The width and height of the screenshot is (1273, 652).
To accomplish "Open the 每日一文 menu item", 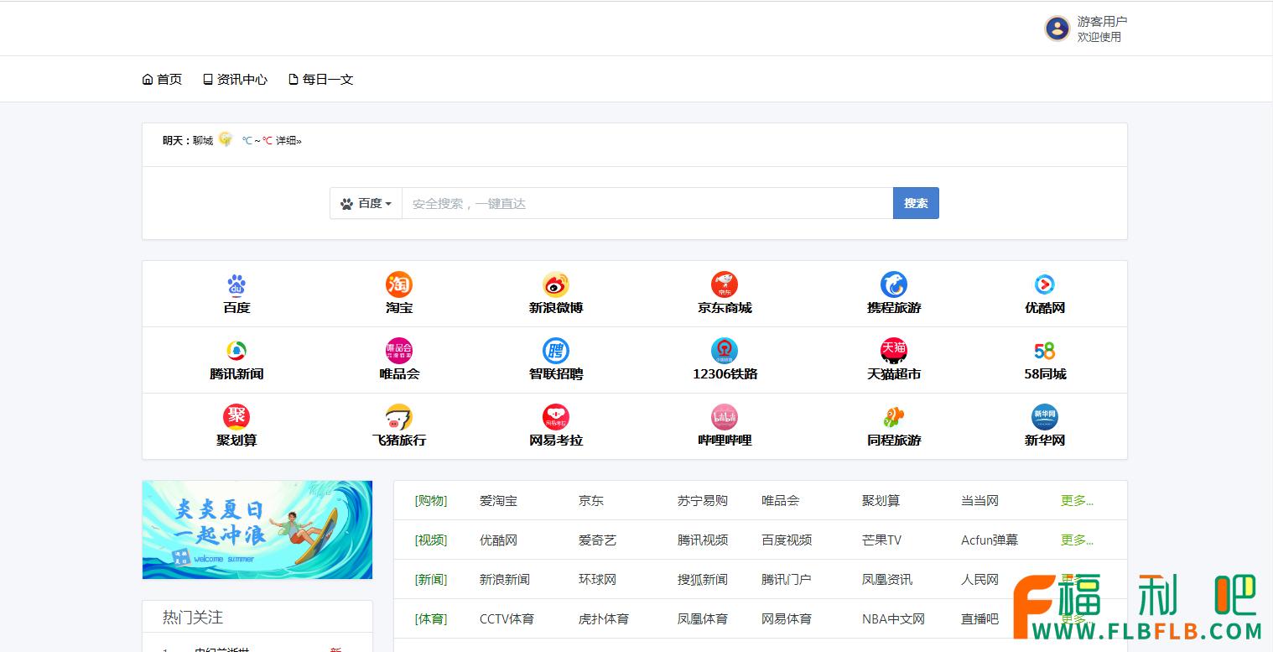I will point(320,80).
